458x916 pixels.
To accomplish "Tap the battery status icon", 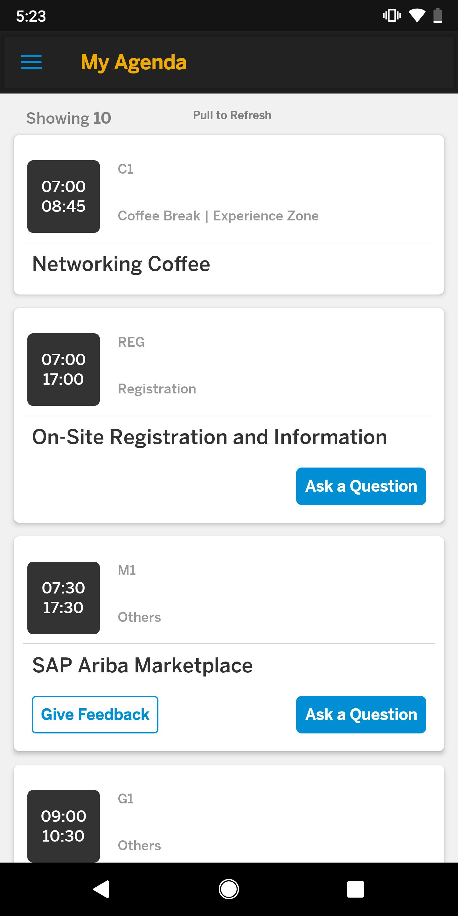I will [438, 16].
